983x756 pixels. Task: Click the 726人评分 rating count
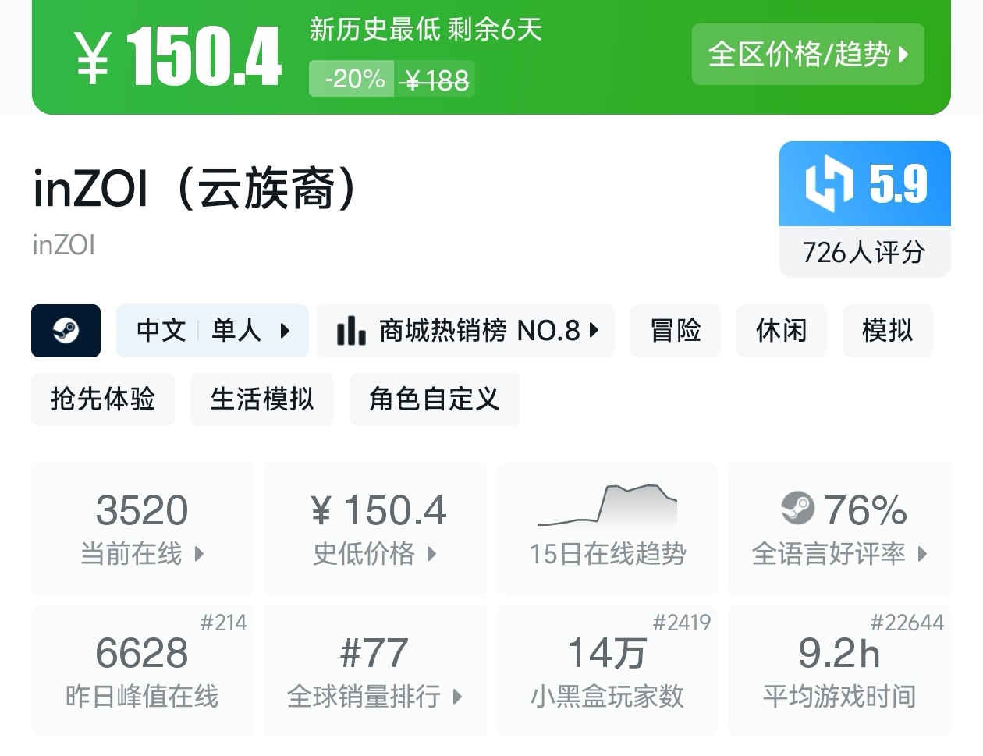[x=864, y=252]
